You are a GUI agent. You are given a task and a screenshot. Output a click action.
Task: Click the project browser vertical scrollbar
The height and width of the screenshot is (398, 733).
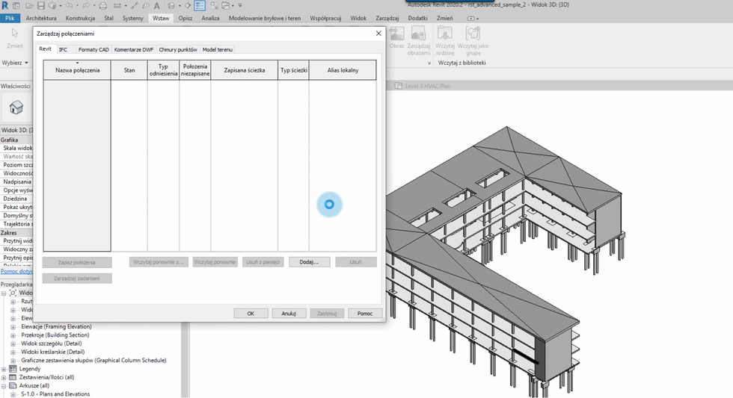click(185, 359)
